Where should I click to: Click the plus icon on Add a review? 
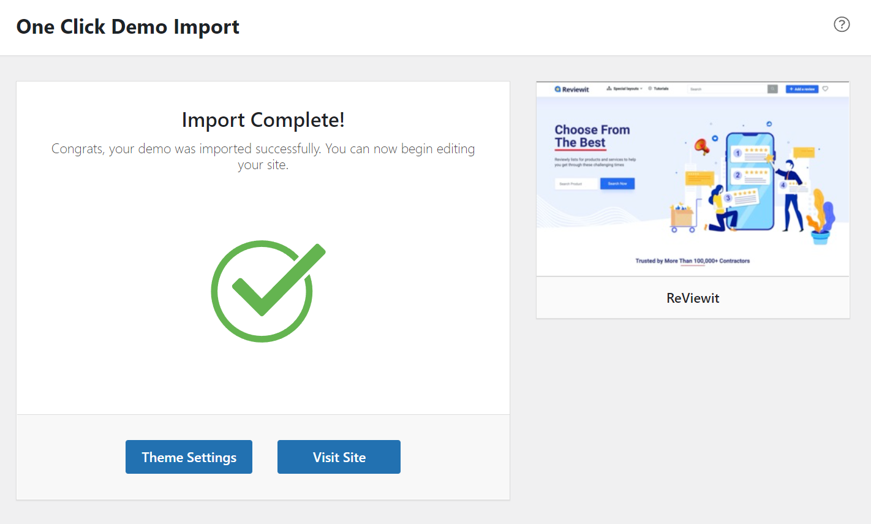[x=792, y=89]
